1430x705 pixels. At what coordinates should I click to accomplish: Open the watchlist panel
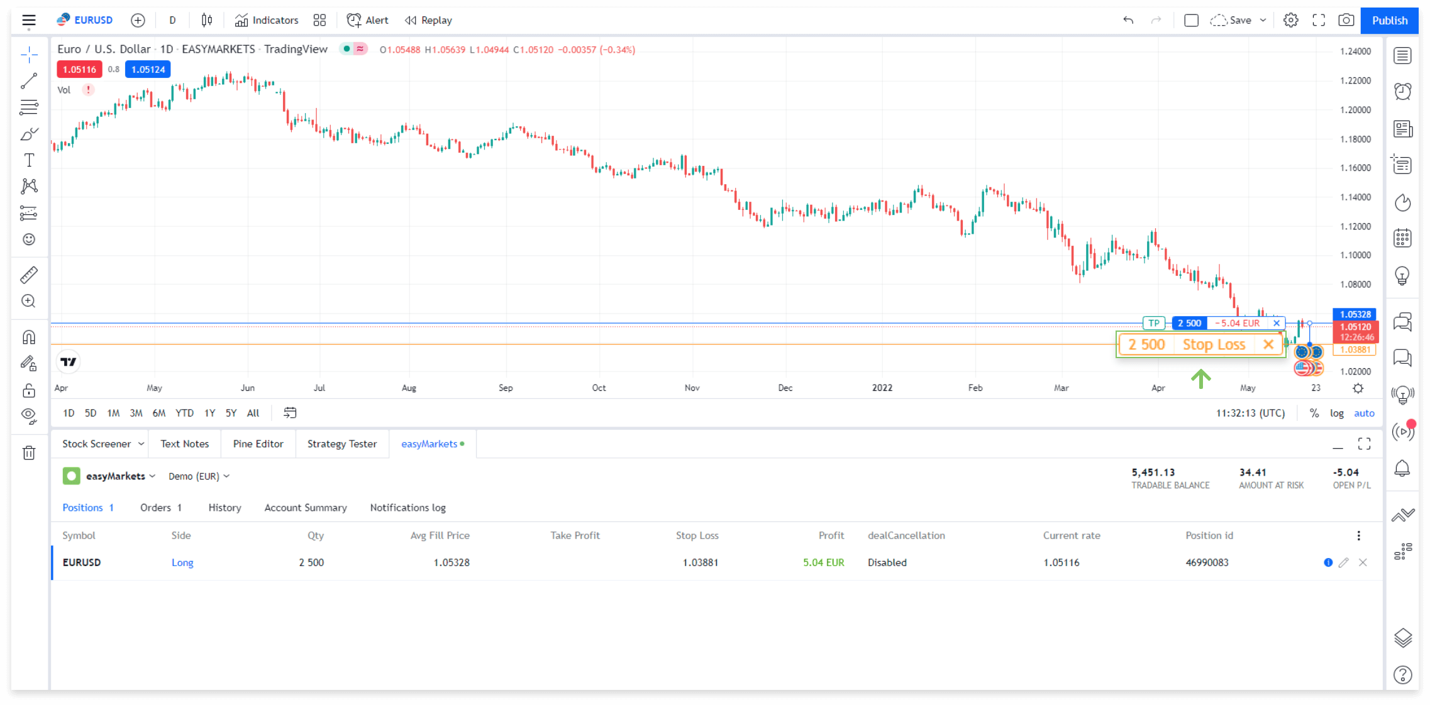1403,56
